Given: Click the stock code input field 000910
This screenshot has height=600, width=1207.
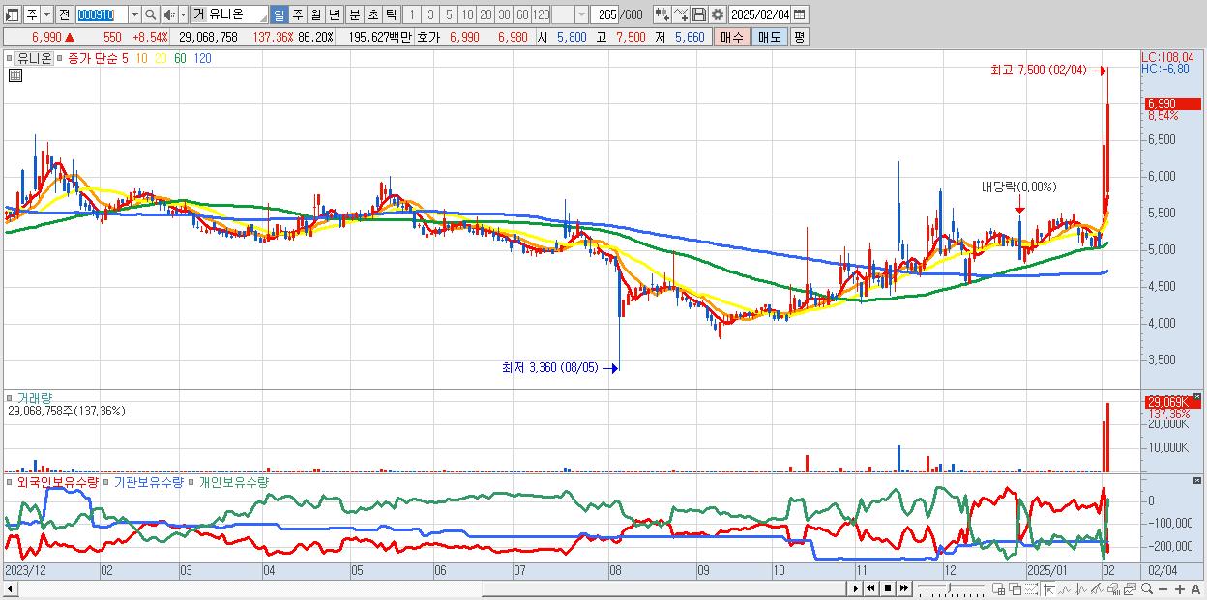Looking at the screenshot, I should 102,14.
